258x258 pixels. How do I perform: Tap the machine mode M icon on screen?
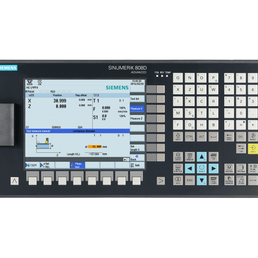click(x=30, y=82)
